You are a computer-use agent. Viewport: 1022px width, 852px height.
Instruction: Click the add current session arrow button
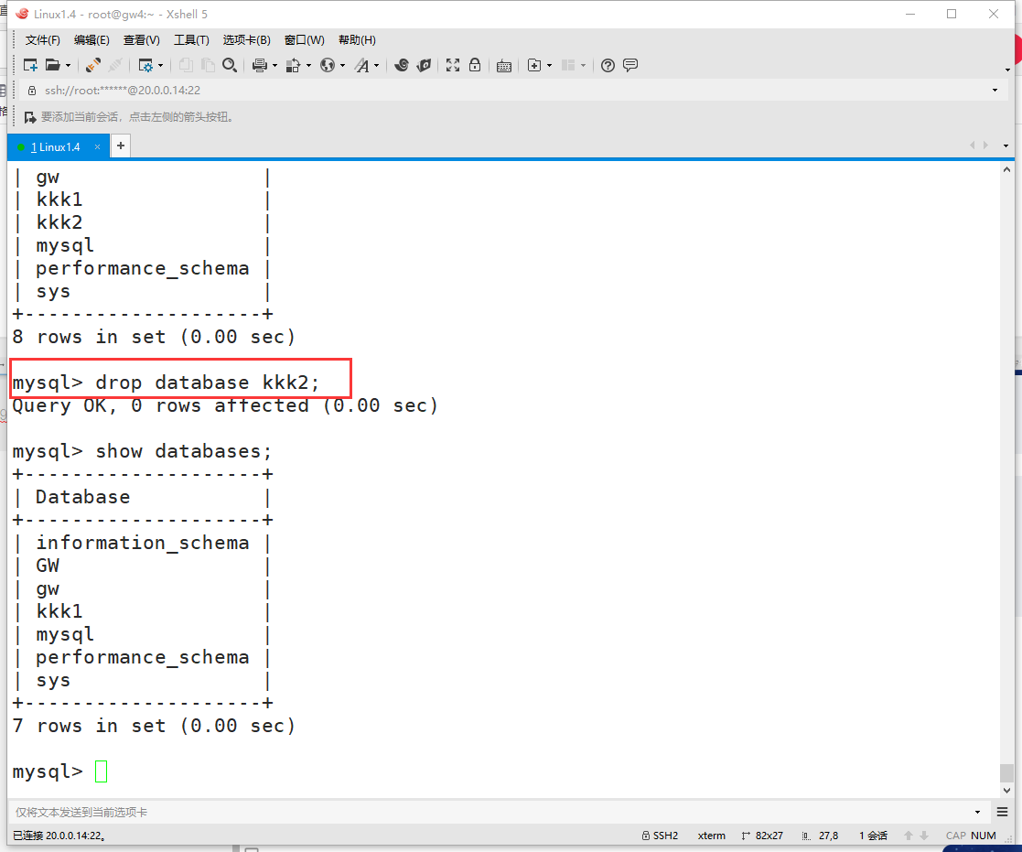(30, 117)
